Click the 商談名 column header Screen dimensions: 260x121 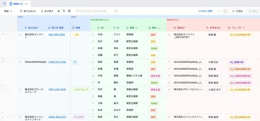coord(179,28)
